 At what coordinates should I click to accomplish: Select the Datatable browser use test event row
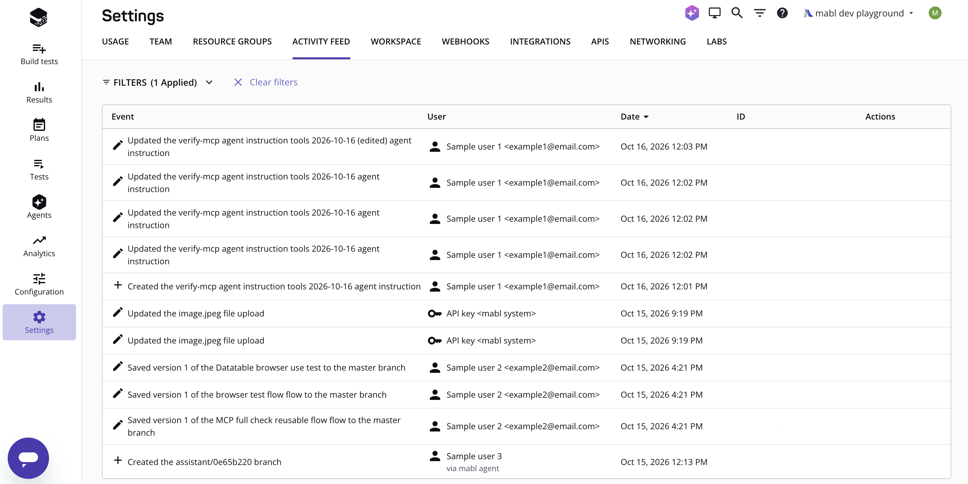coord(526,367)
